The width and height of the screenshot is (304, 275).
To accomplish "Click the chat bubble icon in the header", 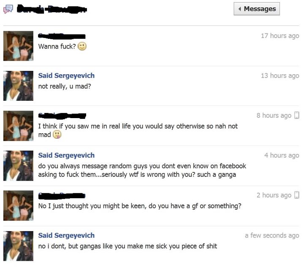I will [8, 9].
